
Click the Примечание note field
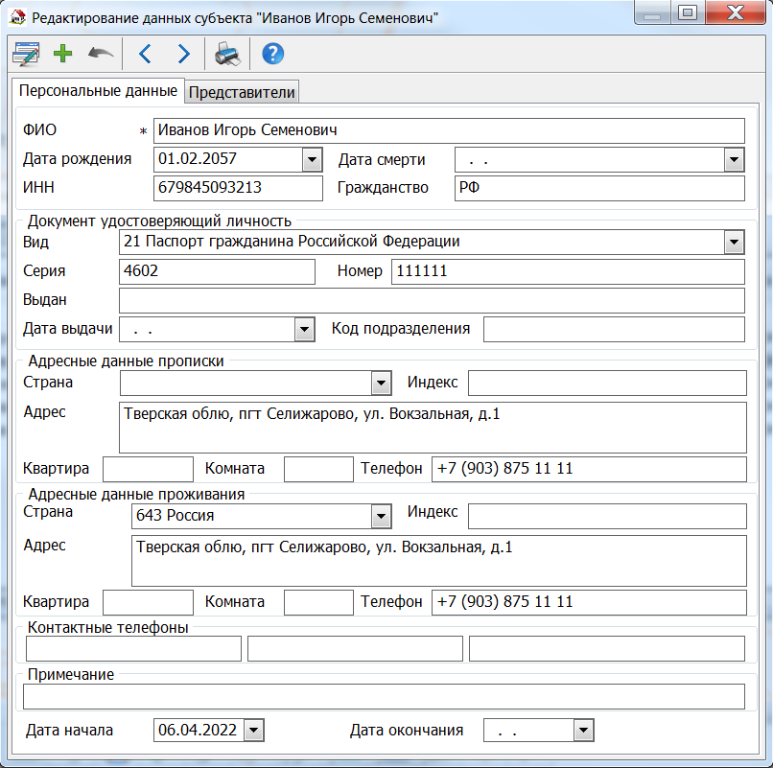click(x=384, y=696)
